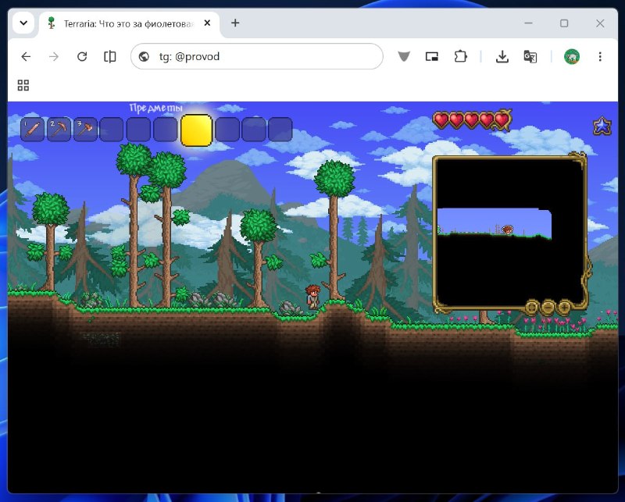This screenshot has width=625, height=502.
Task: Close the Terraria tab
Action: (x=207, y=23)
